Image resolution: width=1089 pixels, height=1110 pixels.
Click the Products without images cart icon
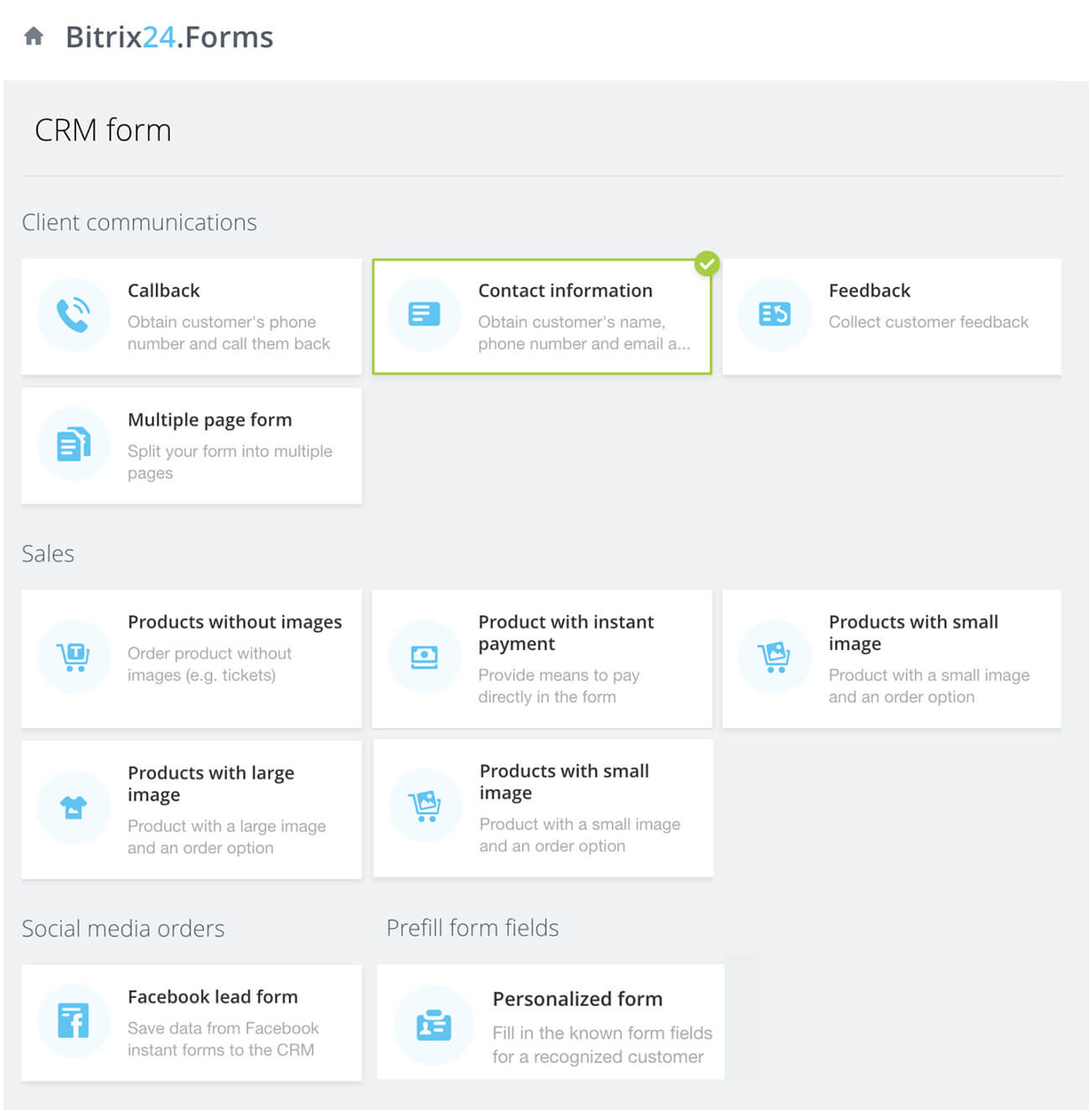(74, 656)
